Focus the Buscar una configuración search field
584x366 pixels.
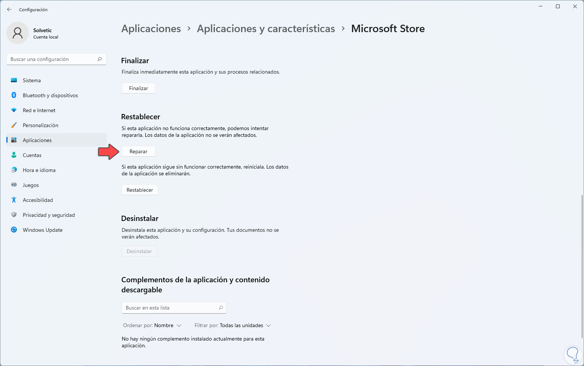coord(57,59)
